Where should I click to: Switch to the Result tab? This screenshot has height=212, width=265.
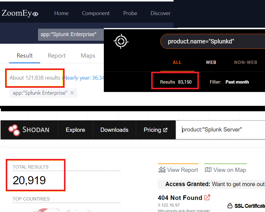[x=24, y=55]
